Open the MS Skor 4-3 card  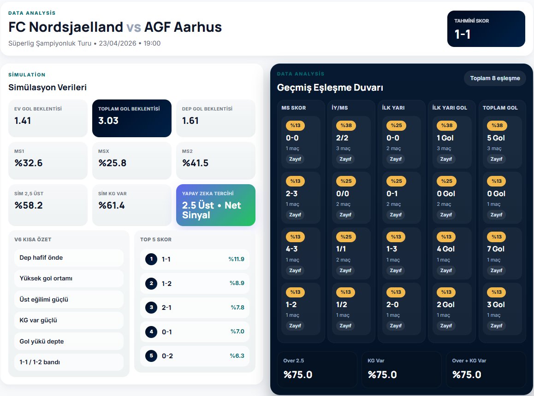pyautogui.click(x=301, y=253)
